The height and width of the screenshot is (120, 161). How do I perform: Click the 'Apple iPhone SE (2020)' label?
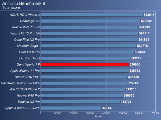(22, 108)
